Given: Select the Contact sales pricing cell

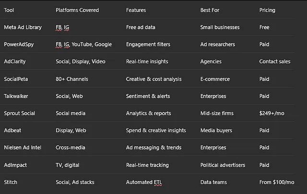Looking at the screenshot, I should [x=275, y=62].
